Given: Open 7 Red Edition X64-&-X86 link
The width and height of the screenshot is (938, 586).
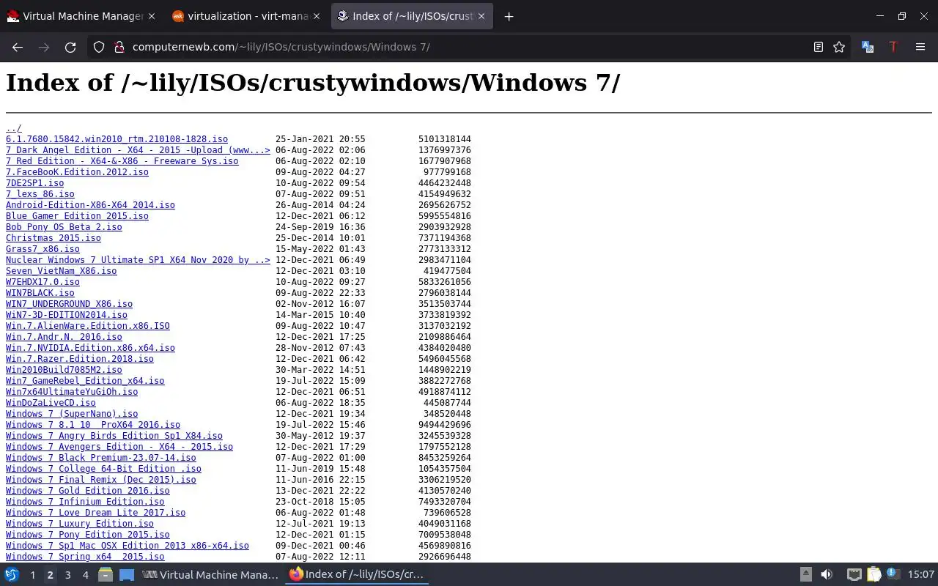Looking at the screenshot, I should (122, 161).
